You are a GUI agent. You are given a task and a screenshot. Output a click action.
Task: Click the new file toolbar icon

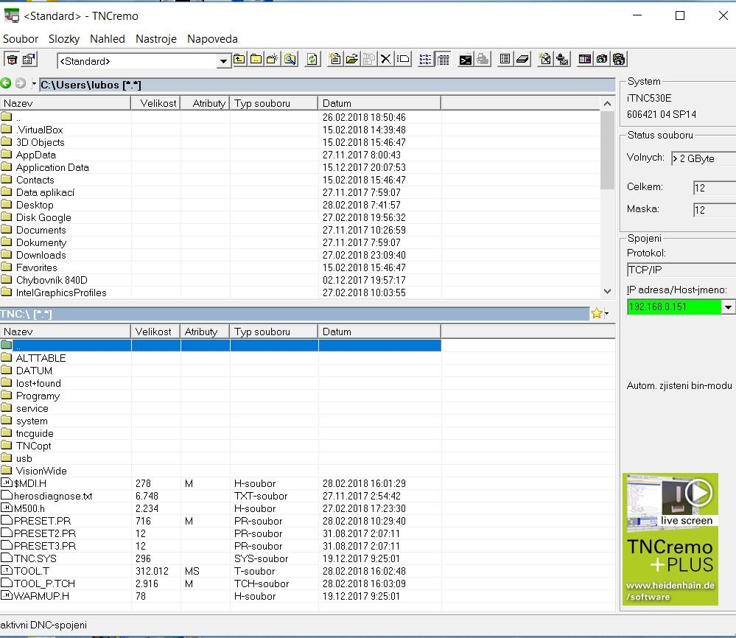[334, 59]
